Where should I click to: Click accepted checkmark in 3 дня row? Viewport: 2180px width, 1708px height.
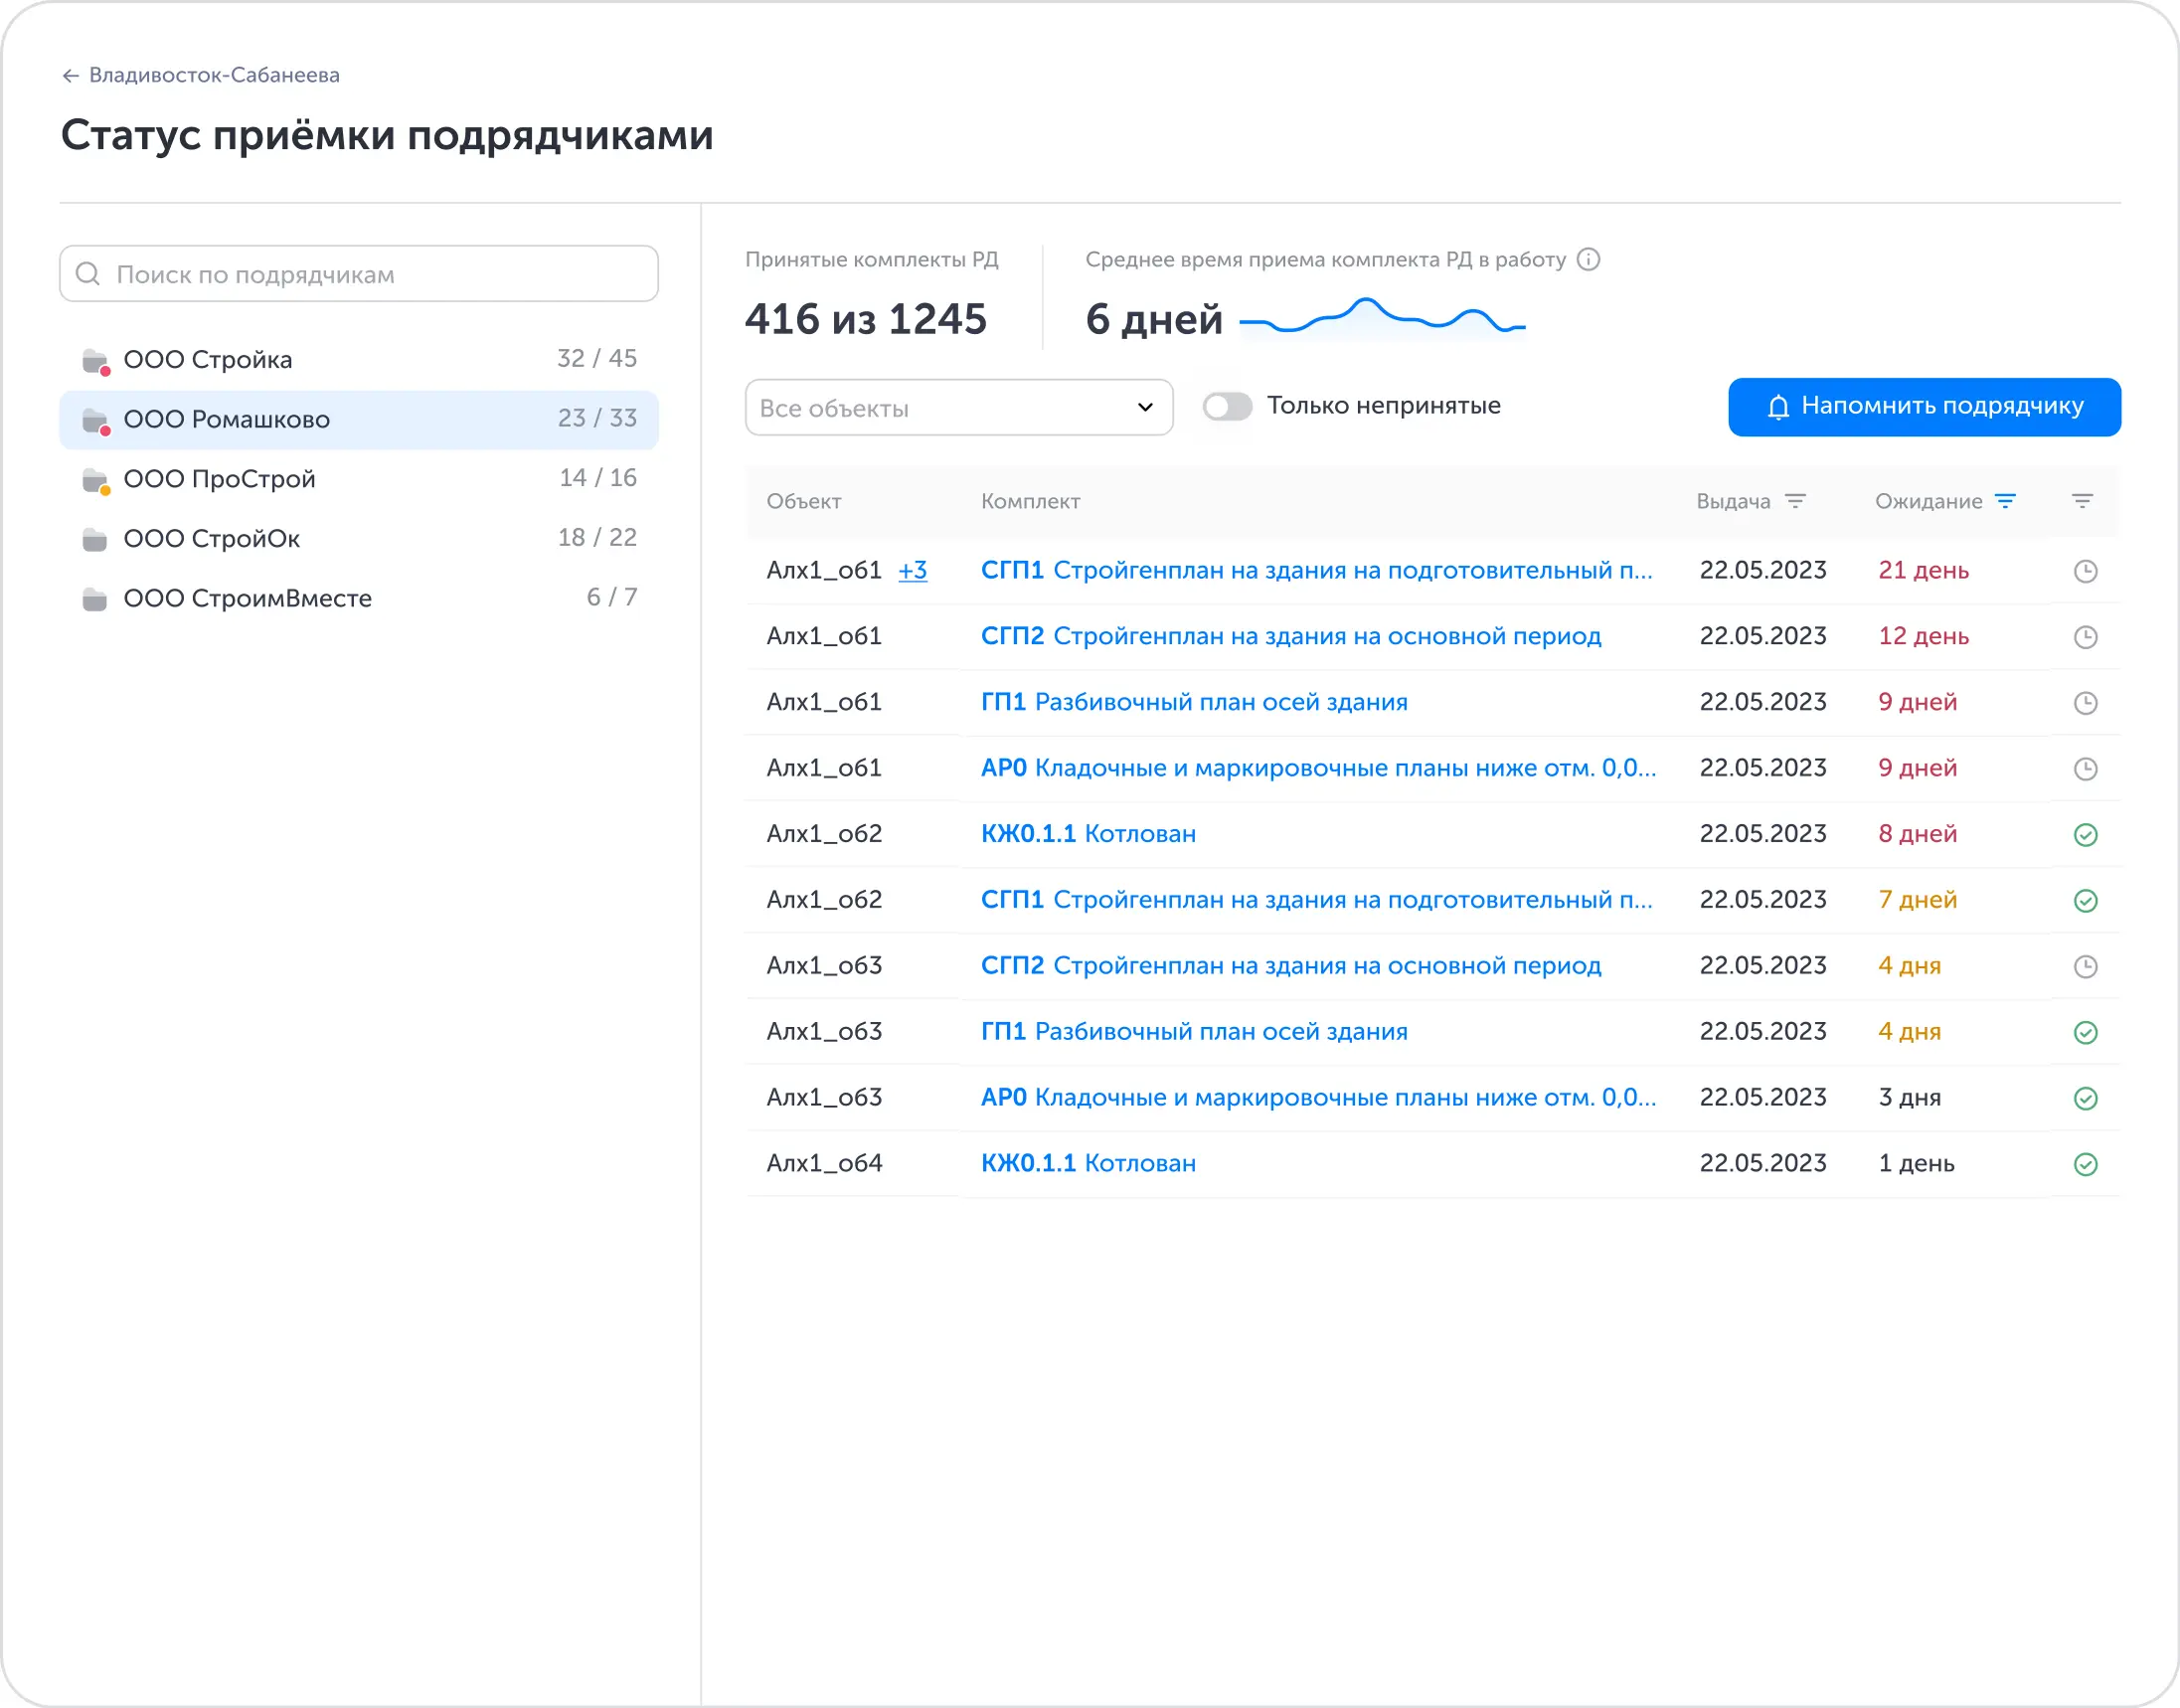[x=2085, y=1099]
